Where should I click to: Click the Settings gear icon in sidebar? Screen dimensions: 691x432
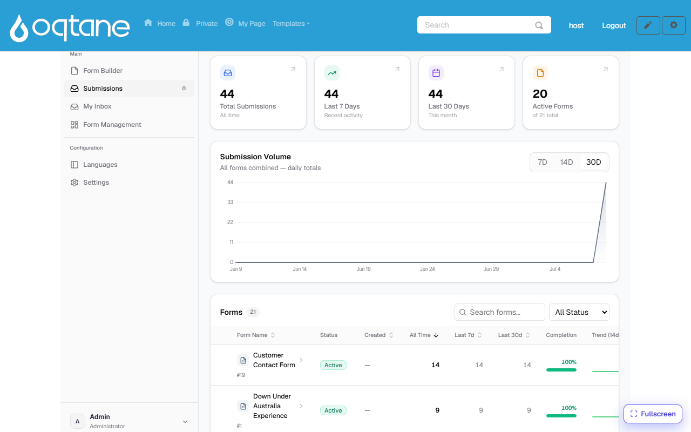[74, 183]
